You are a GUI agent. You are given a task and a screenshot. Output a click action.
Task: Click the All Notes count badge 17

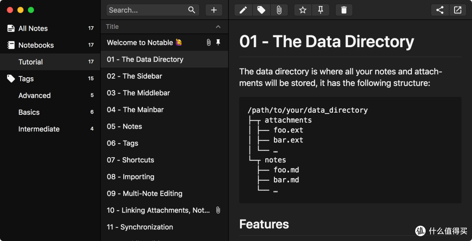click(91, 28)
